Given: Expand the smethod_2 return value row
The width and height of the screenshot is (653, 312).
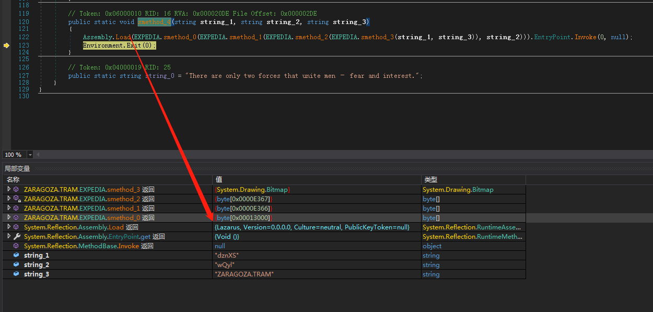Looking at the screenshot, I should point(8,199).
